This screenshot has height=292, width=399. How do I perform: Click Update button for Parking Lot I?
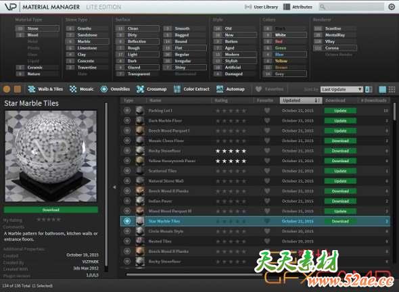(x=340, y=111)
